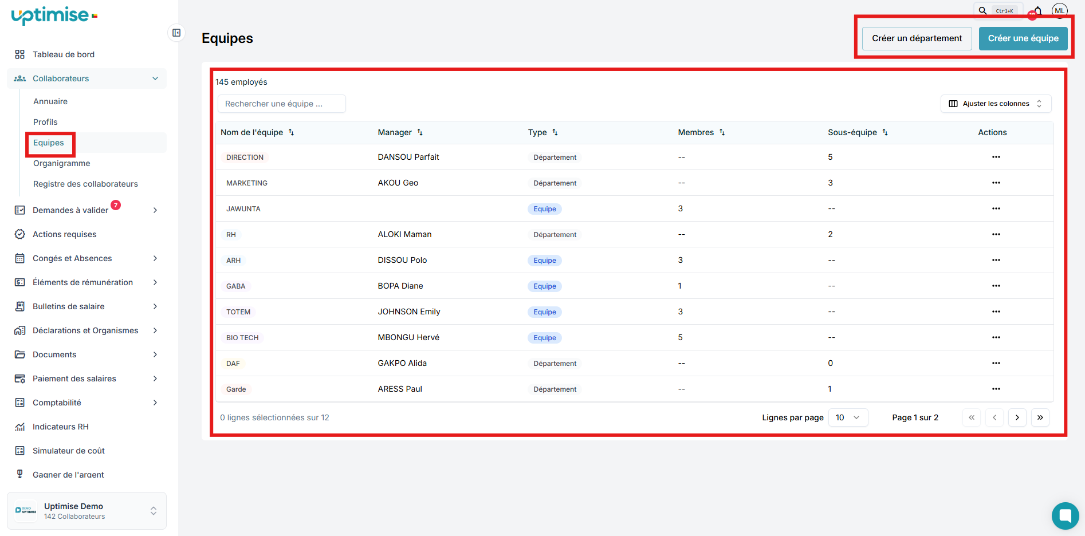Viewport: 1085px width, 536px height.
Task: Expand Comptabilité submenu
Action: (x=155, y=403)
